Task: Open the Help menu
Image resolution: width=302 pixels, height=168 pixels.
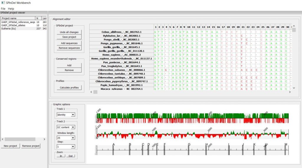Action: coord(11,9)
